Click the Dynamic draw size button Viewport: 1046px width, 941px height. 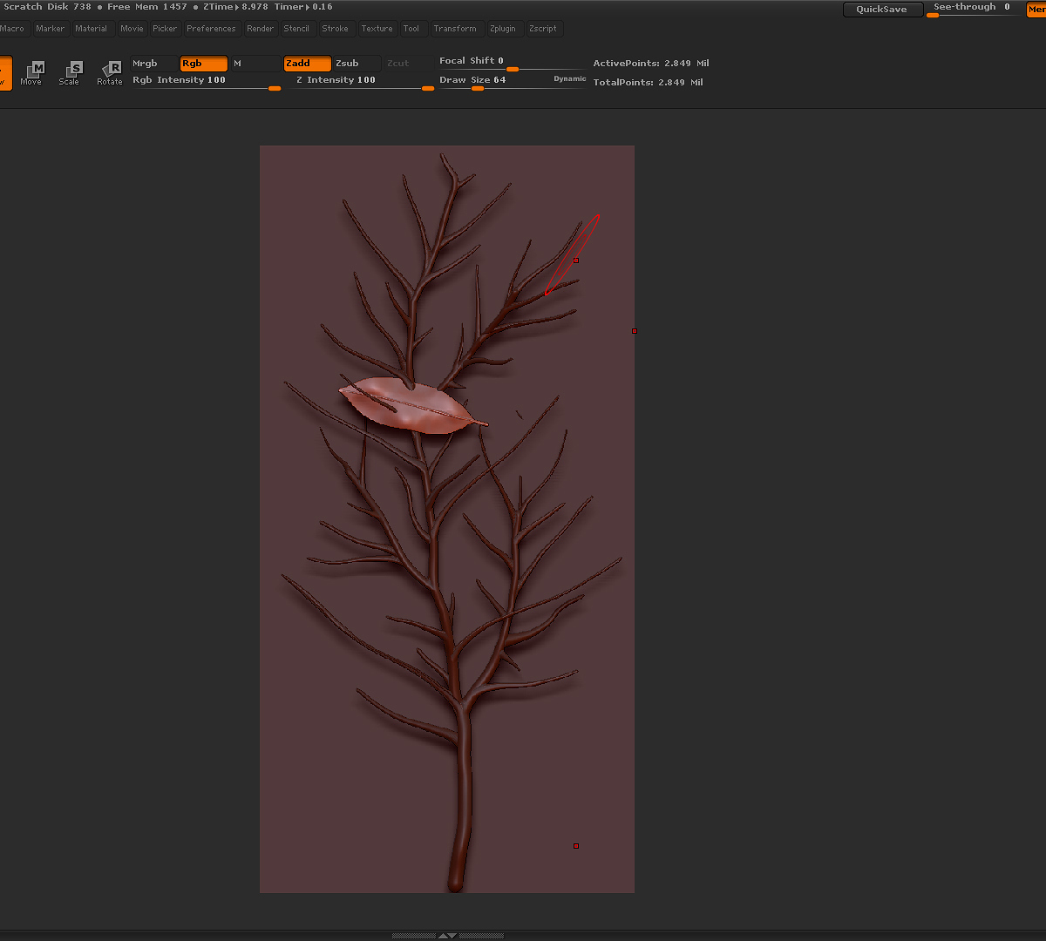pyautogui.click(x=569, y=79)
